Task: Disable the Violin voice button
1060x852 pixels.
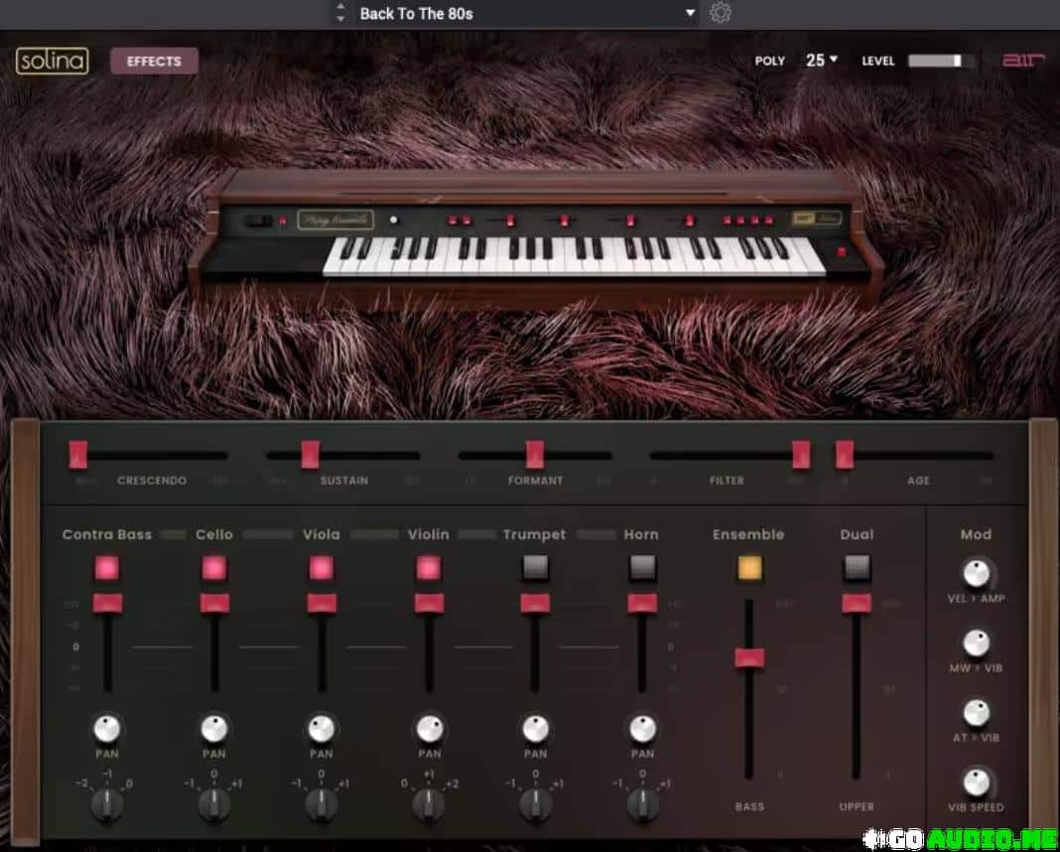Action: [429, 568]
